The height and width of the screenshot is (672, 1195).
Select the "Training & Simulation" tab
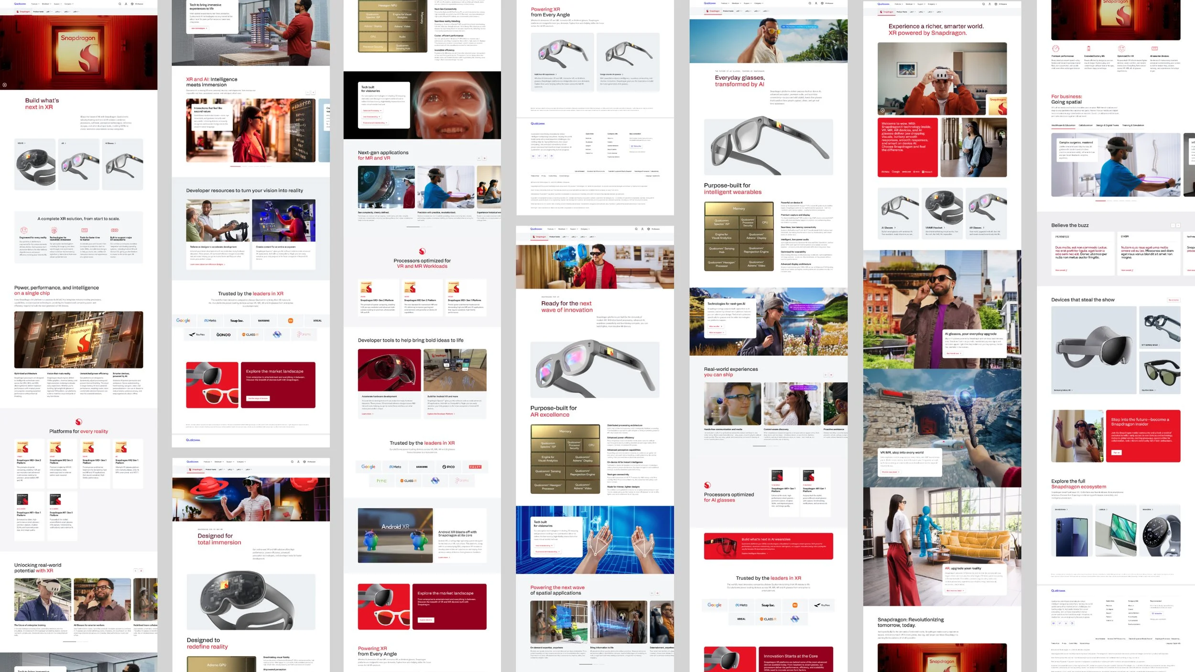[1133, 126]
